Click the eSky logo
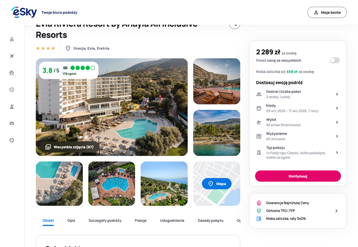Viewport: 358px width, 247px height. click(24, 12)
